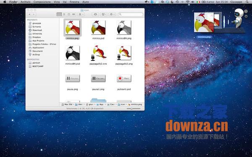
Task: Open the arrange items dropdown
Action: click(81, 14)
